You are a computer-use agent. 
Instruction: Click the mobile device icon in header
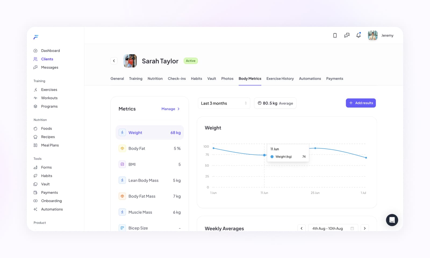[x=335, y=35]
